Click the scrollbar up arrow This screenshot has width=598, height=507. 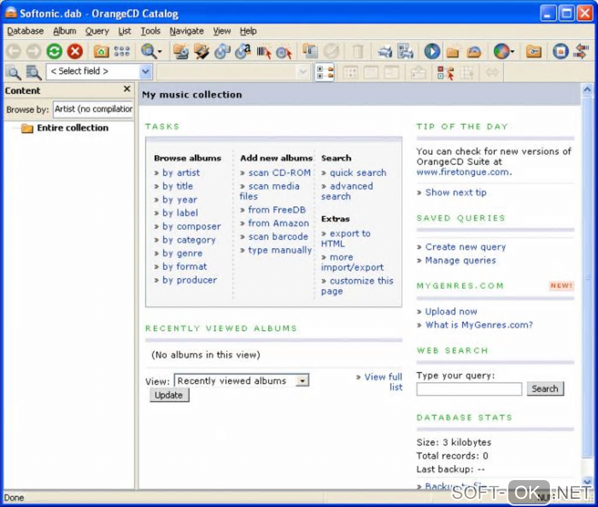click(x=587, y=90)
